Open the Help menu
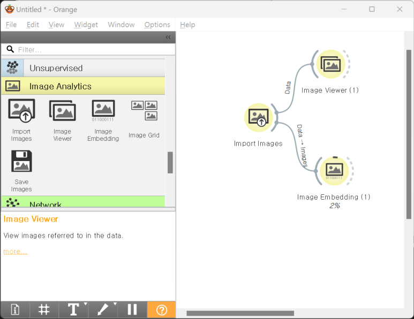The height and width of the screenshot is (319, 414). (x=187, y=25)
